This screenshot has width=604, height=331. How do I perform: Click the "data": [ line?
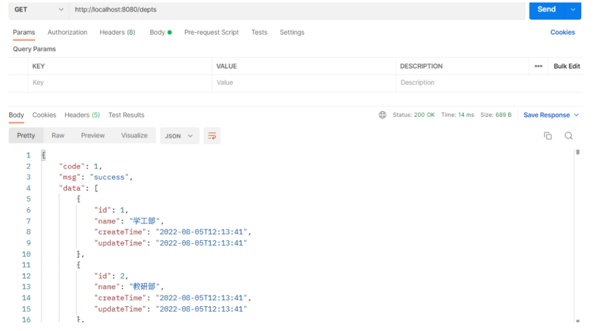(x=79, y=188)
